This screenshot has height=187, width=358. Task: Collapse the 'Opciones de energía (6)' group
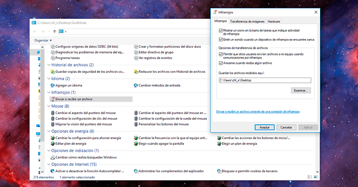(x=49, y=131)
